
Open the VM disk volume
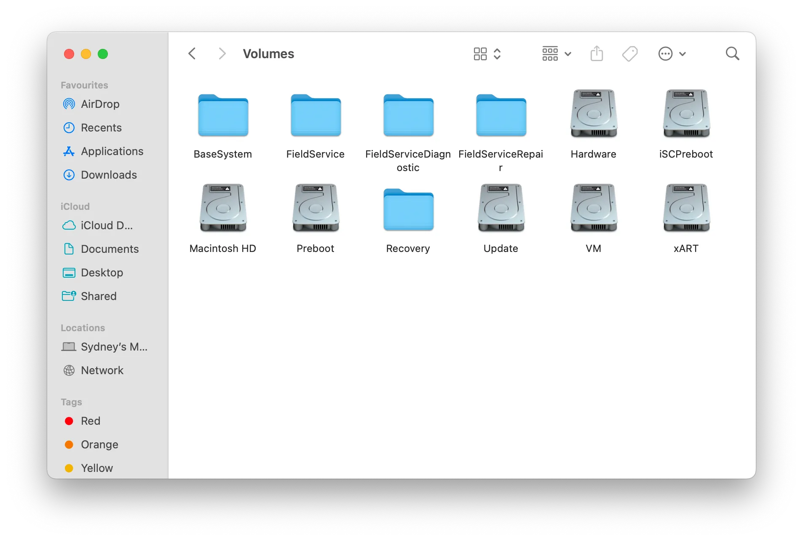pos(593,208)
